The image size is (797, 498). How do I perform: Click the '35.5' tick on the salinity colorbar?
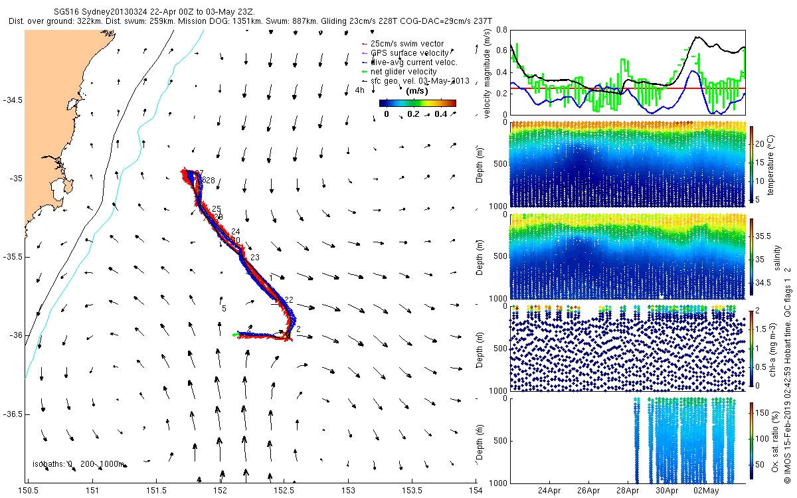click(x=764, y=236)
